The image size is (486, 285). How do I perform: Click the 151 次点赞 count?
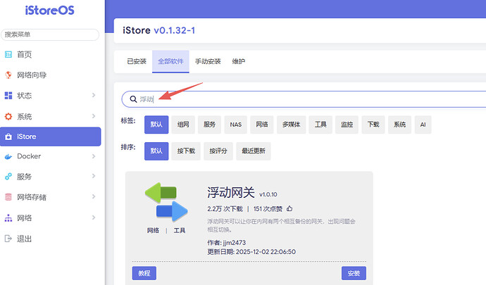[x=268, y=209]
